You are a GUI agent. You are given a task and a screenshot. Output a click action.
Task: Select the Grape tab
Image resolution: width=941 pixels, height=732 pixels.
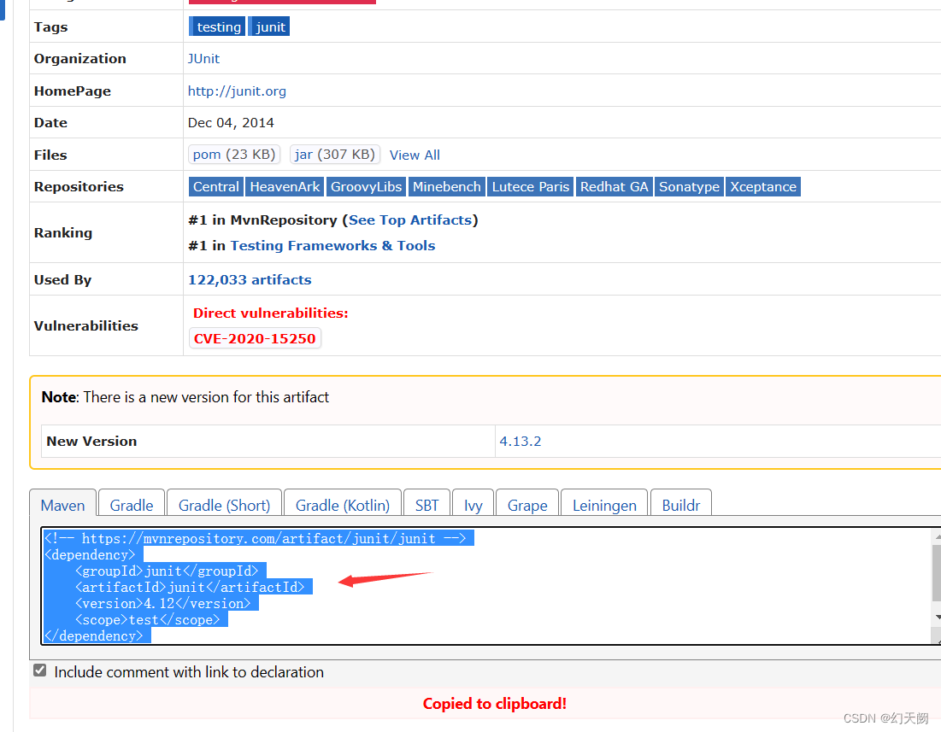526,506
